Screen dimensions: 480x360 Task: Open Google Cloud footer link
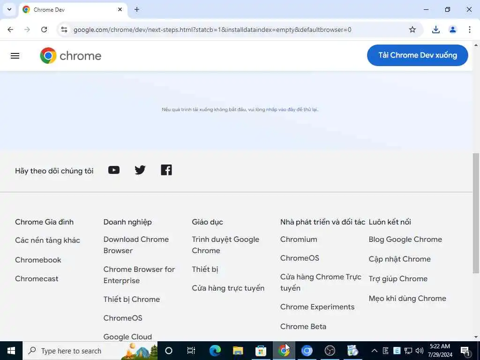coord(127,337)
